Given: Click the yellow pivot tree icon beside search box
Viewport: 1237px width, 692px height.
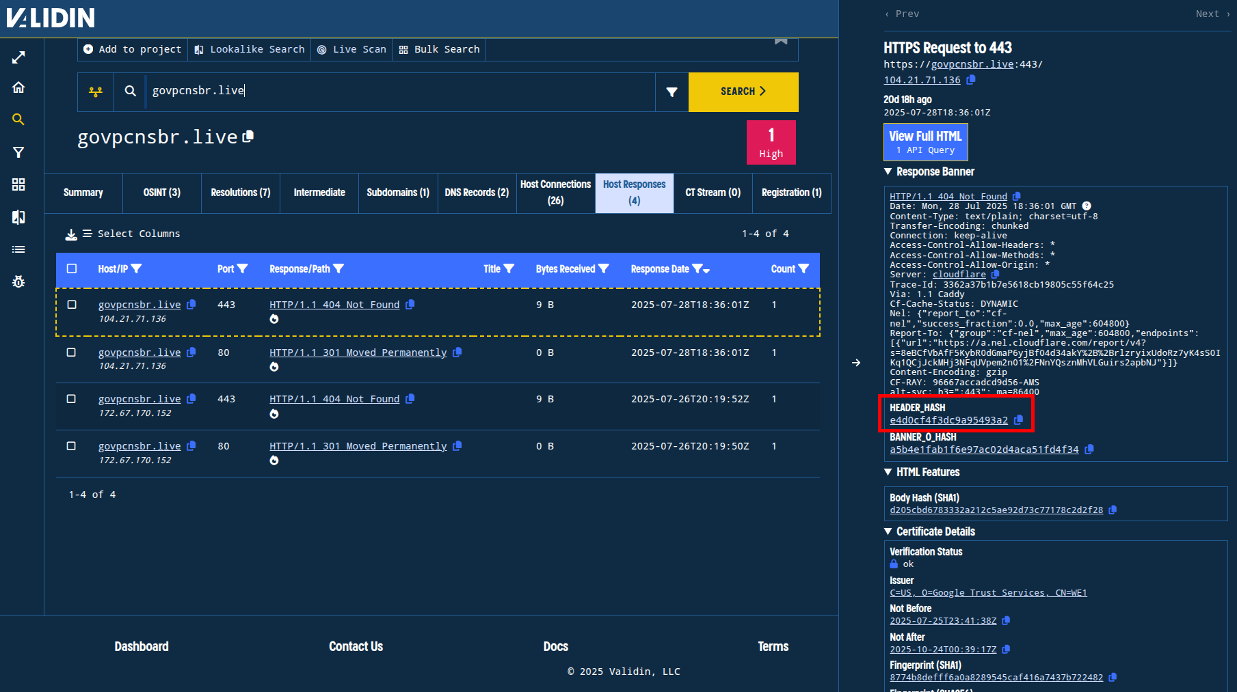Looking at the screenshot, I should point(96,92).
